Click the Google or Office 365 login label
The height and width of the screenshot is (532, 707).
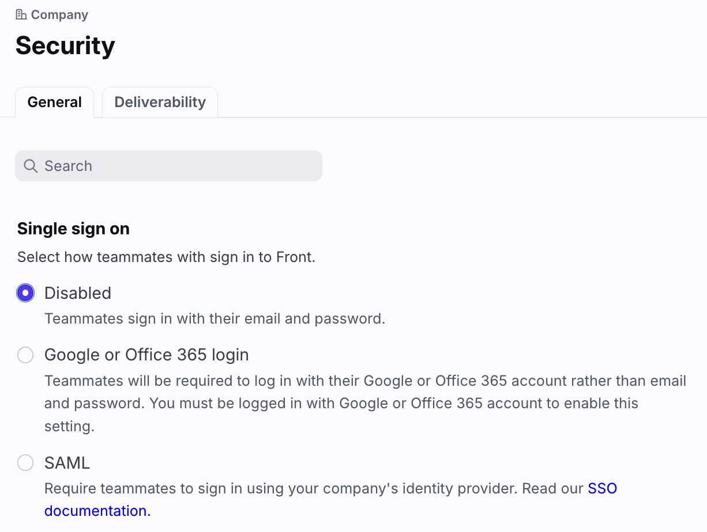click(146, 355)
